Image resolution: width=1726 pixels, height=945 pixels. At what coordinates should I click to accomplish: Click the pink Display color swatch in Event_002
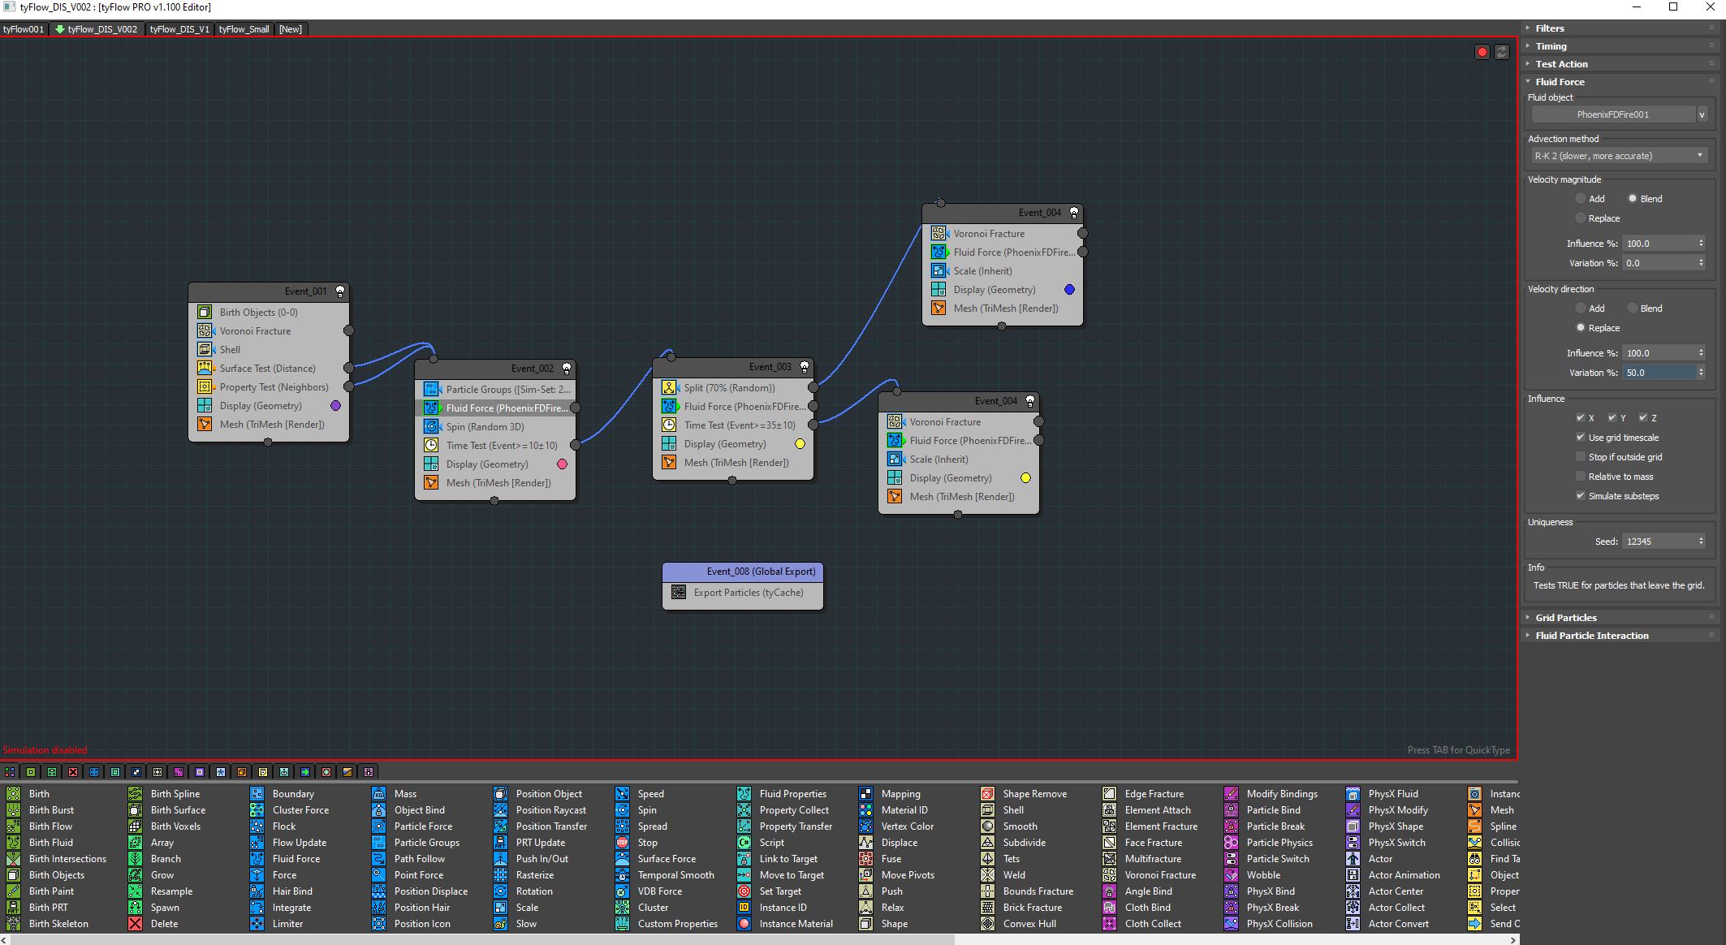pyautogui.click(x=562, y=464)
